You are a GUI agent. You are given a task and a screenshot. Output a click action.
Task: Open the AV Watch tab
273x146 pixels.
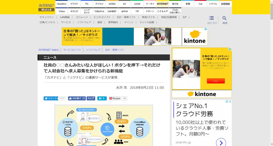click(x=125, y=4)
